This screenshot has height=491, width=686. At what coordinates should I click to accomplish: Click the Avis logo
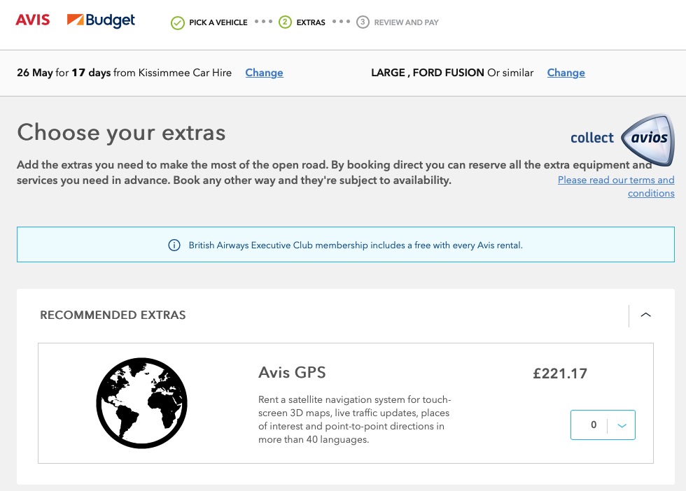[33, 20]
